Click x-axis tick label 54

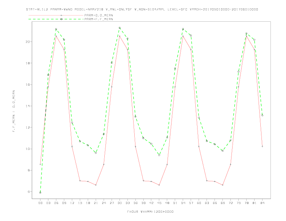click(x=183, y=203)
